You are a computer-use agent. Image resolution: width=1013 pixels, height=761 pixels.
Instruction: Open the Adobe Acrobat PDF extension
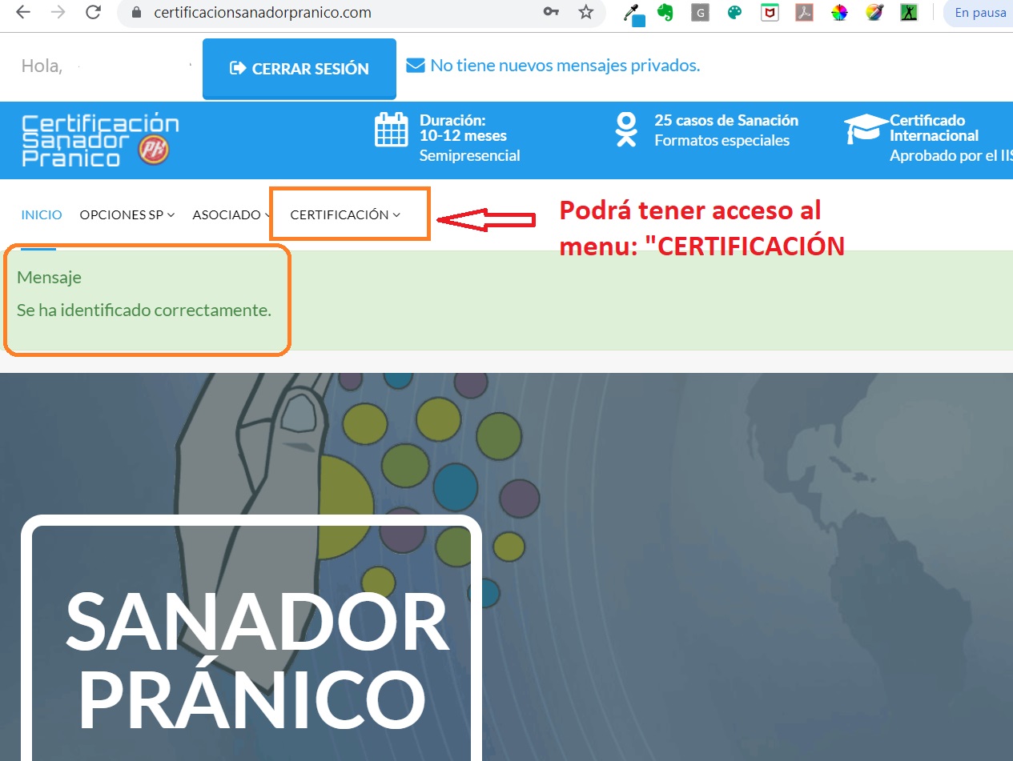(x=804, y=13)
